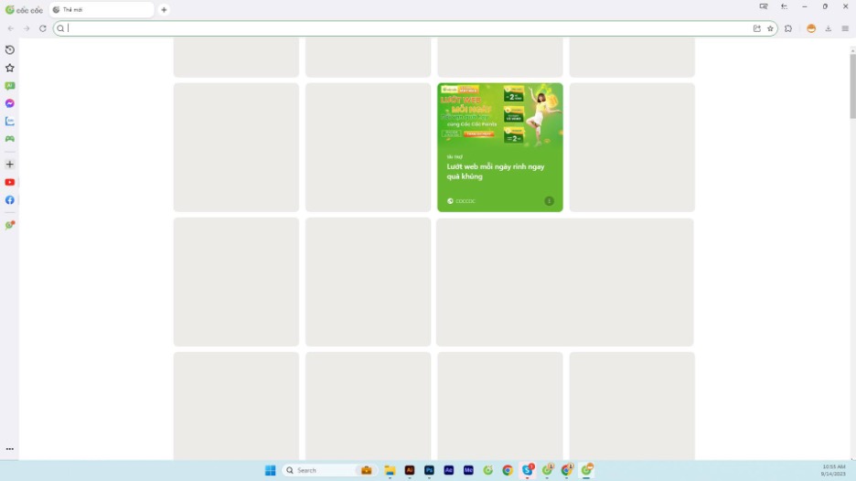The height and width of the screenshot is (481, 856).
Task: Bookmark this page with the address bar star
Action: [770, 28]
